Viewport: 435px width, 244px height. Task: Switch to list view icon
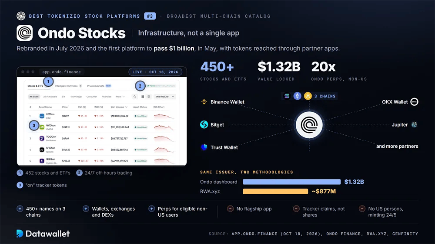(149, 97)
